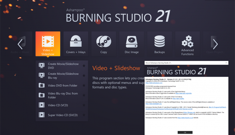Screen dimensions: 235x135
Task: Star Create Movie/Slideshow DVD as favorite
Action: pyautogui.click(x=84, y=66)
